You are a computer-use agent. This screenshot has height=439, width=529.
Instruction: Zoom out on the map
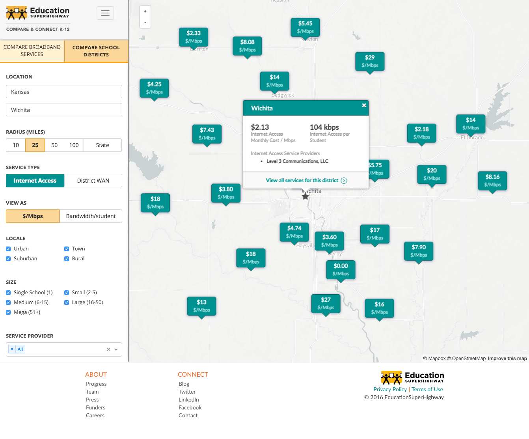click(145, 23)
